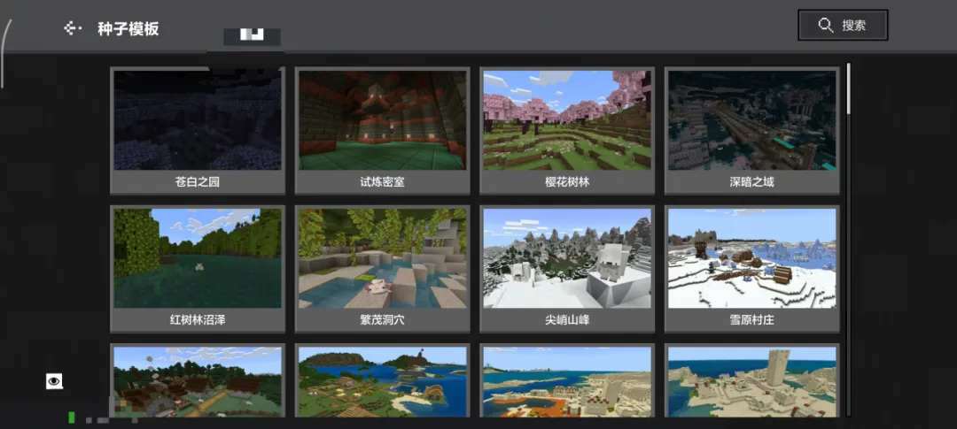Viewport: 957px width, 429px height.
Task: Select the 苍白之园 seed template
Action: (197, 130)
